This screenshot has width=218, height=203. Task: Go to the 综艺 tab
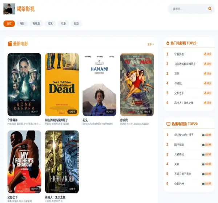pyautogui.click(x=51, y=24)
